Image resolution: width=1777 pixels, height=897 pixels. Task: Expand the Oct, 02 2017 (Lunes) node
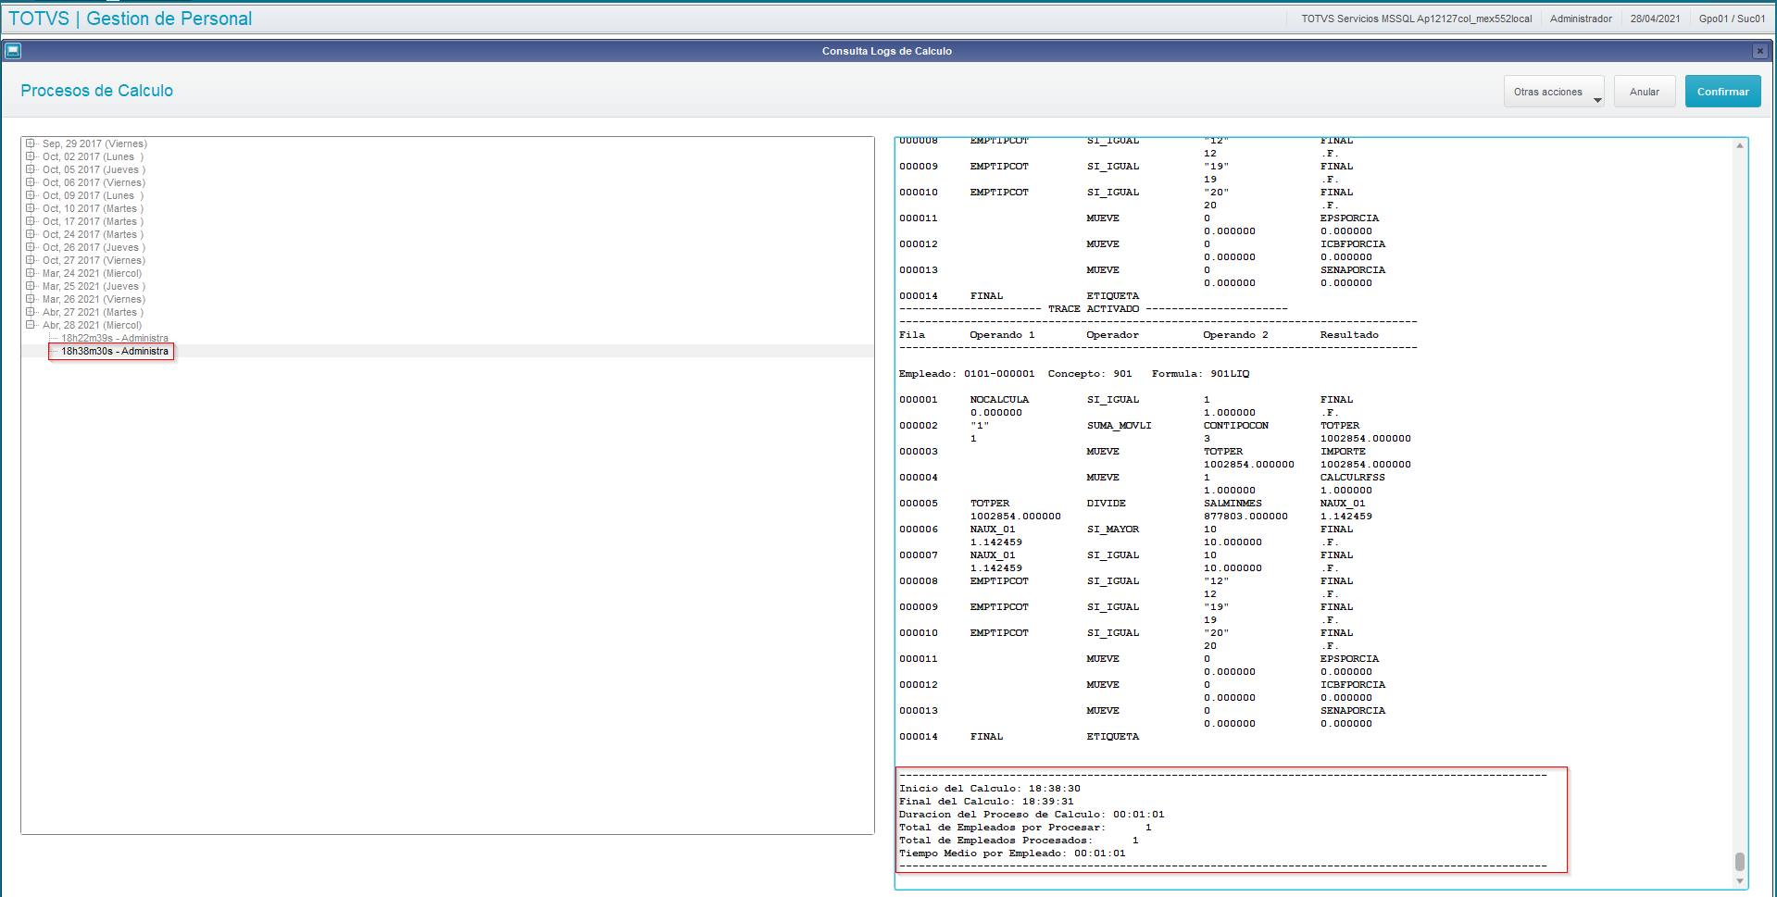31,156
